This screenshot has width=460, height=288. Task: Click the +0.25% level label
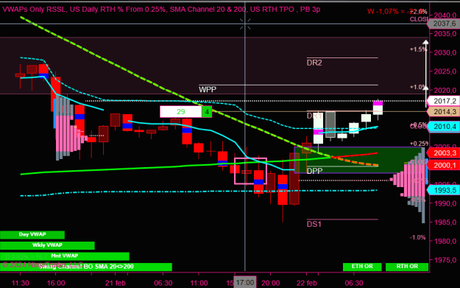419,144
